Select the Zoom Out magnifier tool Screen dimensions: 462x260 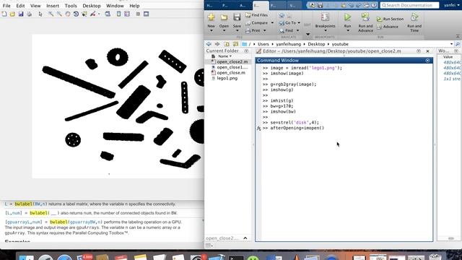(x=59, y=14)
